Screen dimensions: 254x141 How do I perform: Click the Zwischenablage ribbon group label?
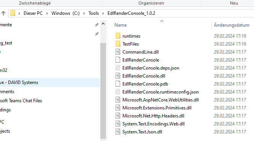(x=35, y=3)
